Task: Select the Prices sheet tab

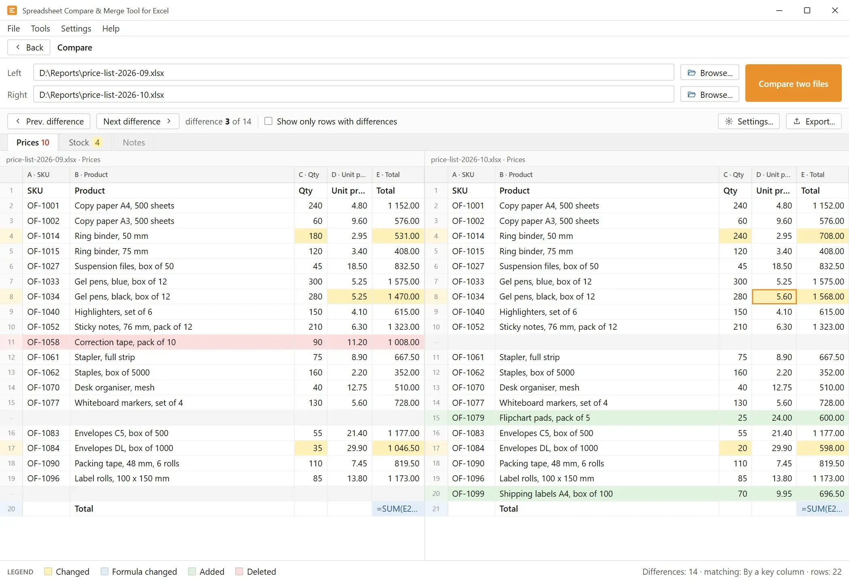Action: pos(33,142)
